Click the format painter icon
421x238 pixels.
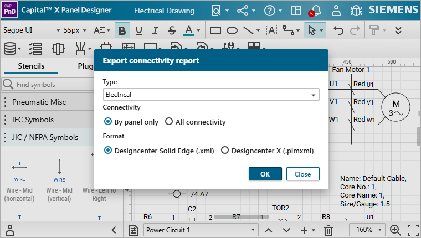pos(374,30)
